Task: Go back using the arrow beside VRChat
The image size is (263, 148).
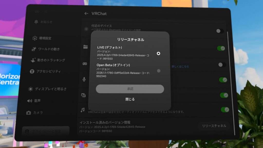Action: coord(86,14)
